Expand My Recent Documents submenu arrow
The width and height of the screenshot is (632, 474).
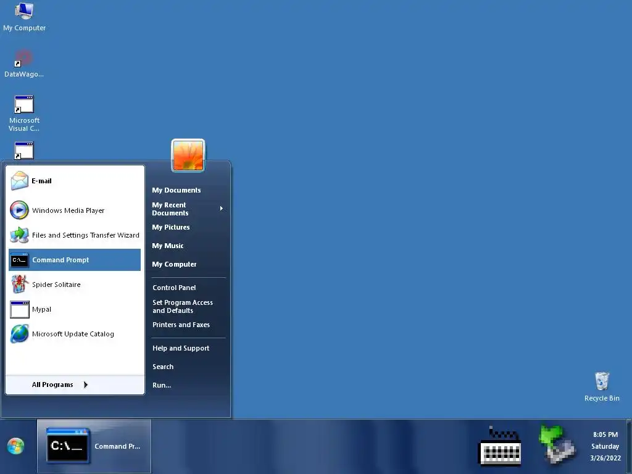tap(222, 209)
